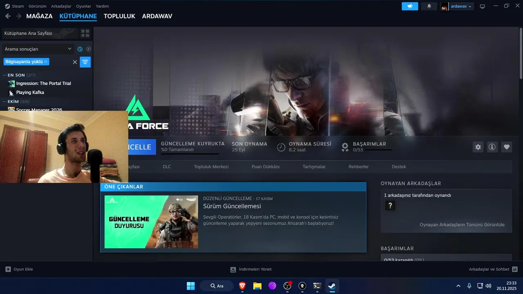Click the Güncelleme Duyurusu news thumbnail
The image size is (523, 294).
click(151, 222)
